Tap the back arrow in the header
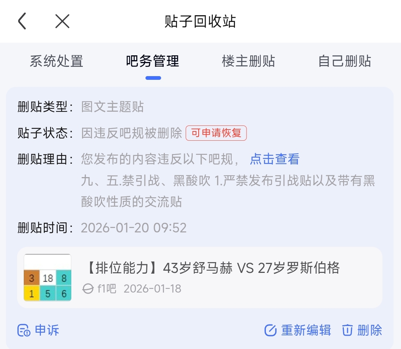401x349 pixels. pos(22,21)
